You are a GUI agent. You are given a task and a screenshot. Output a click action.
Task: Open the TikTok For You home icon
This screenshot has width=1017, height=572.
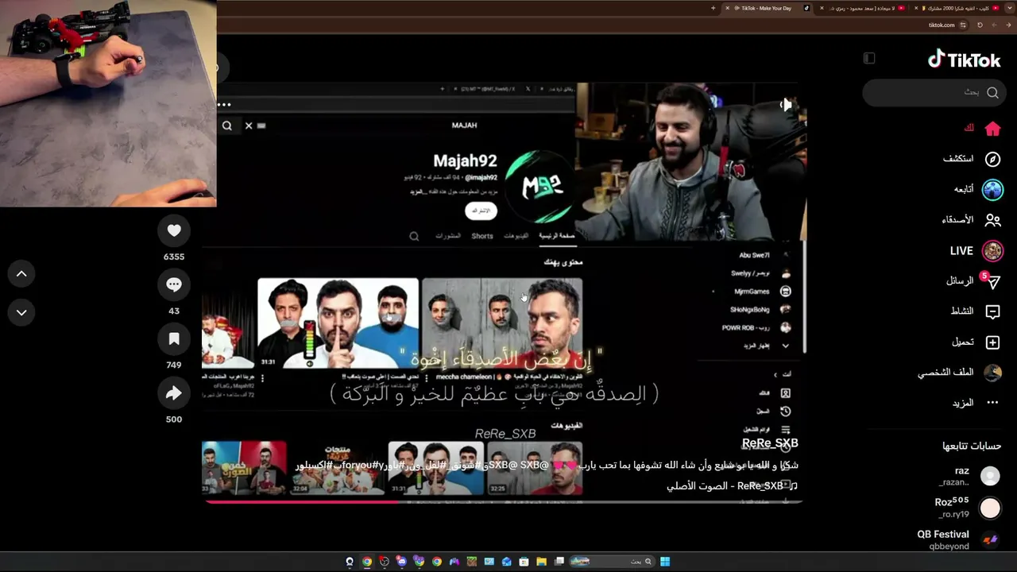click(992, 129)
